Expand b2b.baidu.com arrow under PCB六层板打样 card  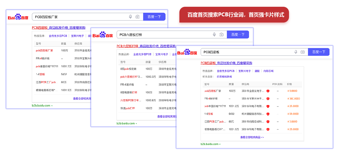click(136, 124)
